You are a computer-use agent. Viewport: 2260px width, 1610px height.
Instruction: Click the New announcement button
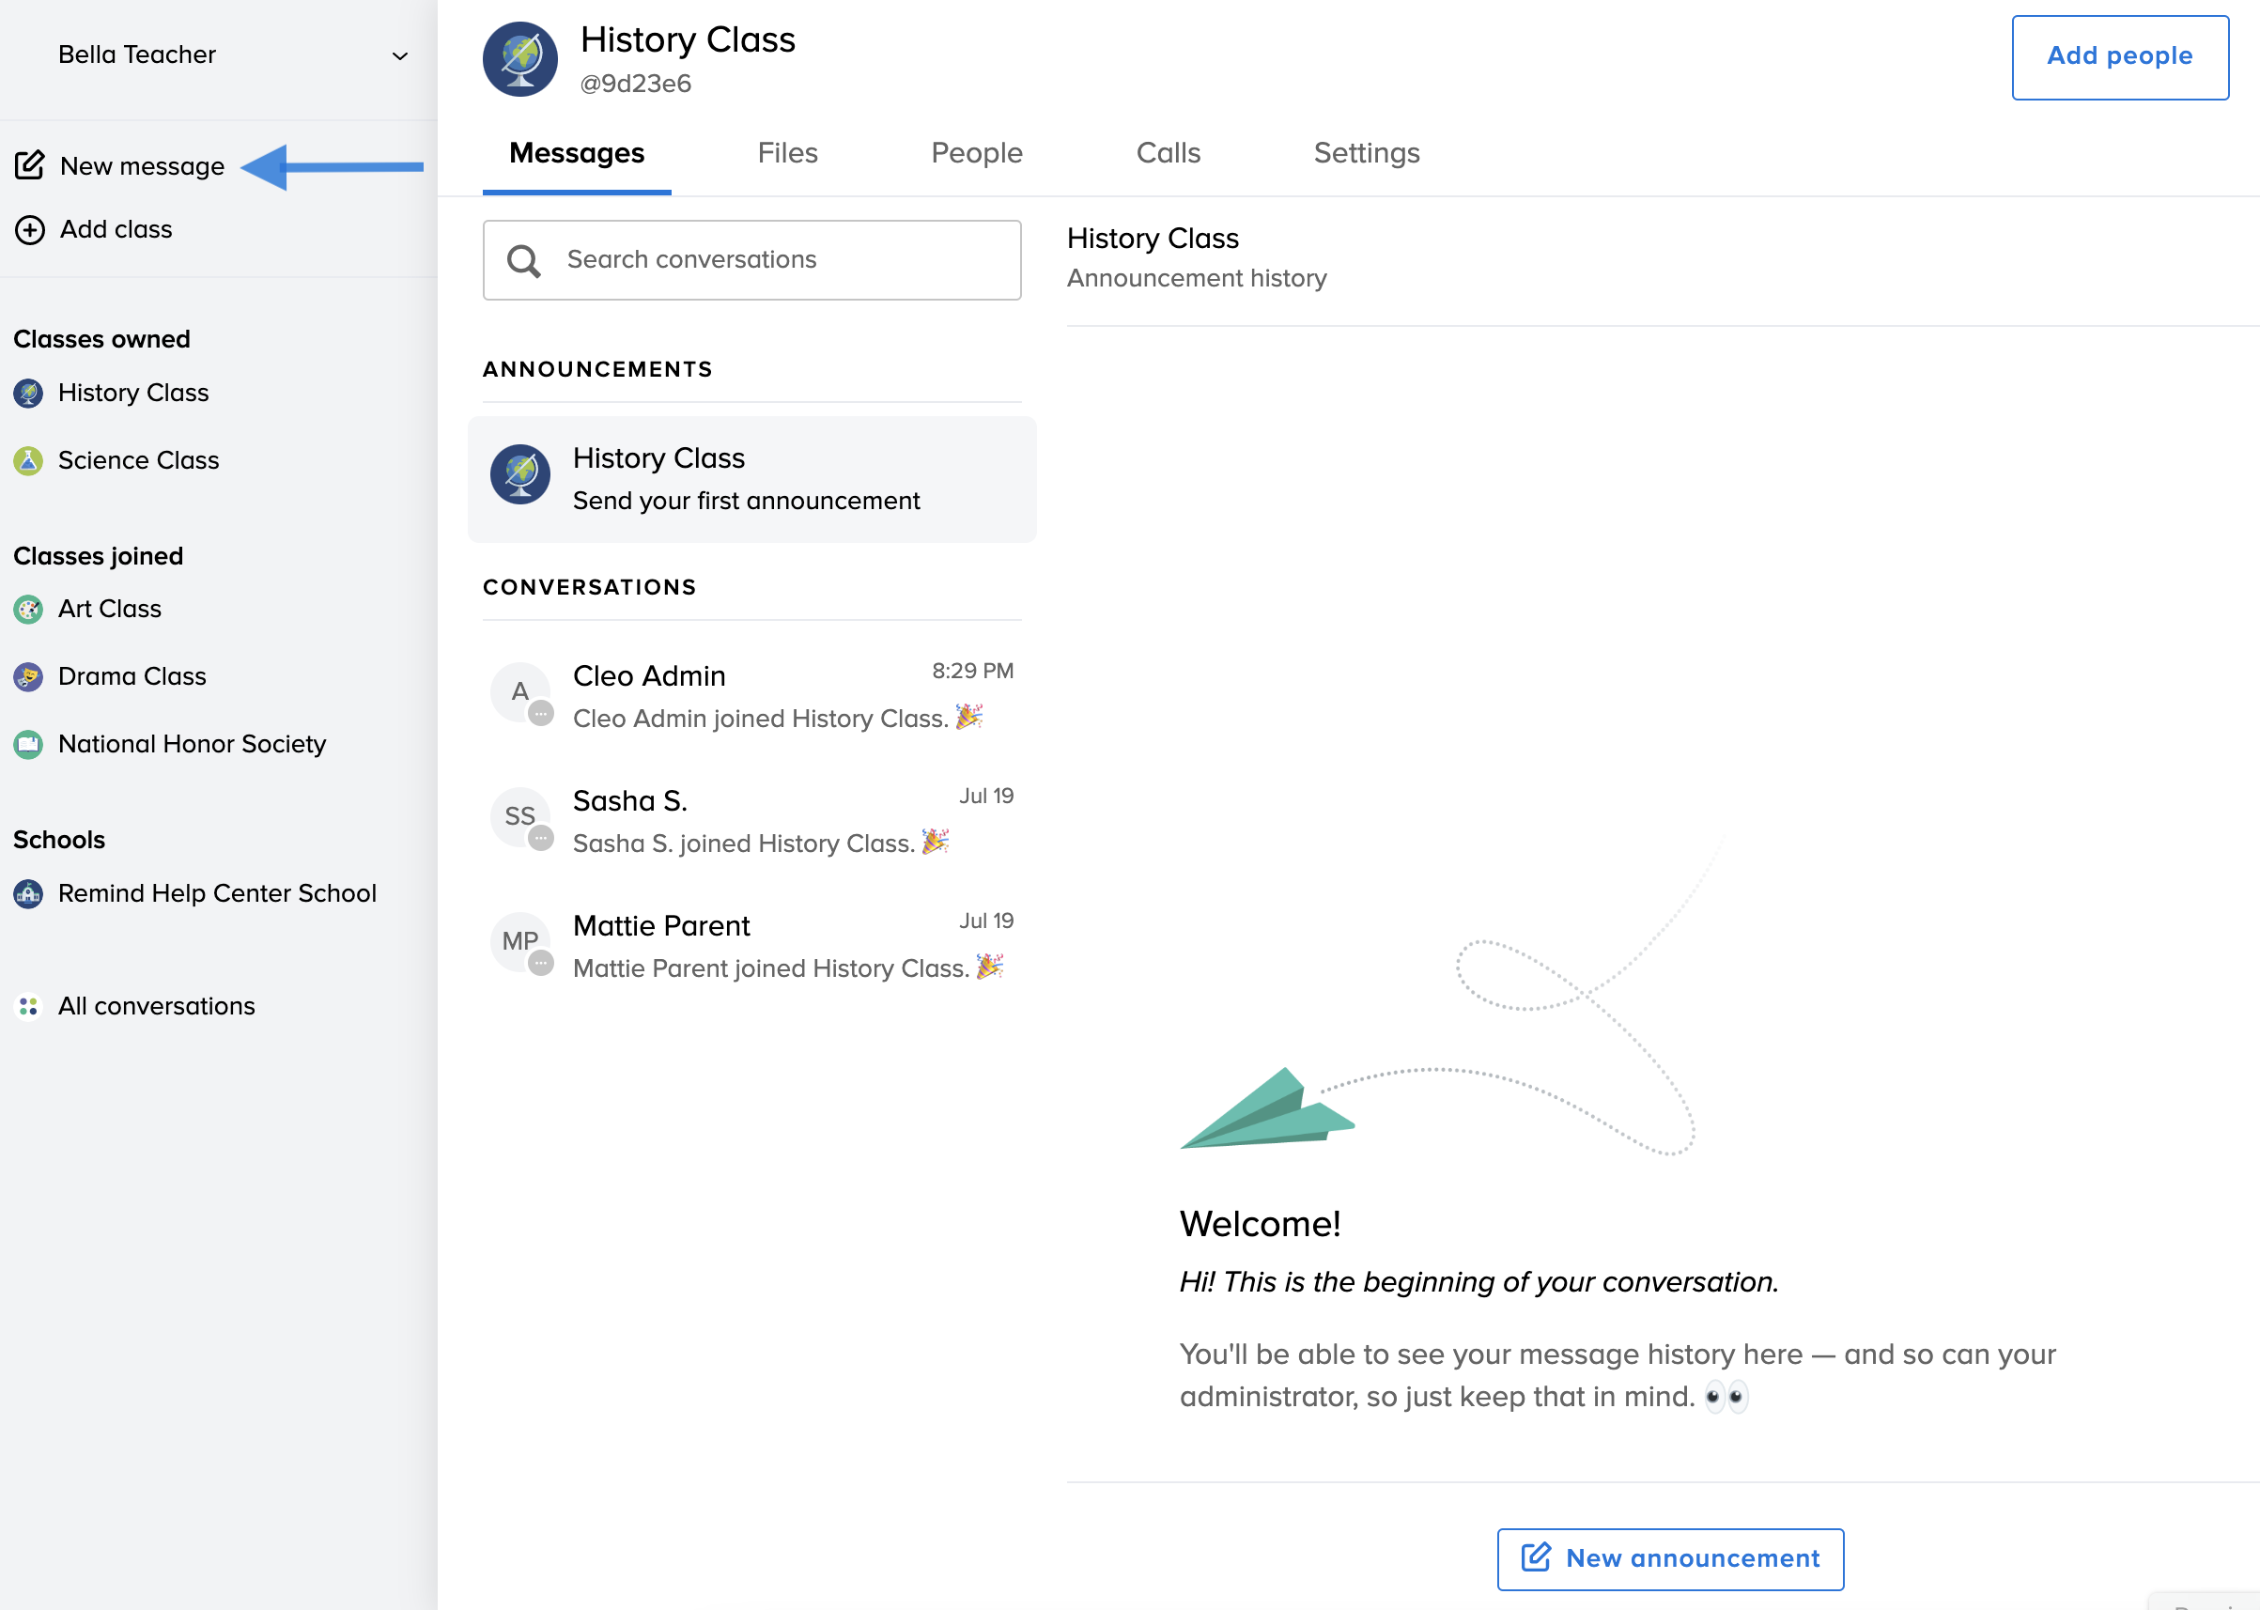[x=1669, y=1558]
